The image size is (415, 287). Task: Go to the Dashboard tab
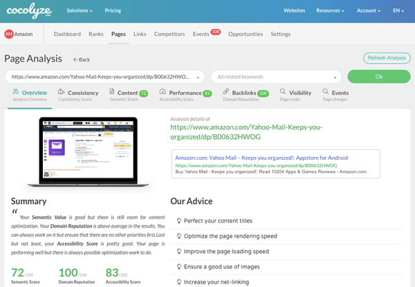point(67,34)
